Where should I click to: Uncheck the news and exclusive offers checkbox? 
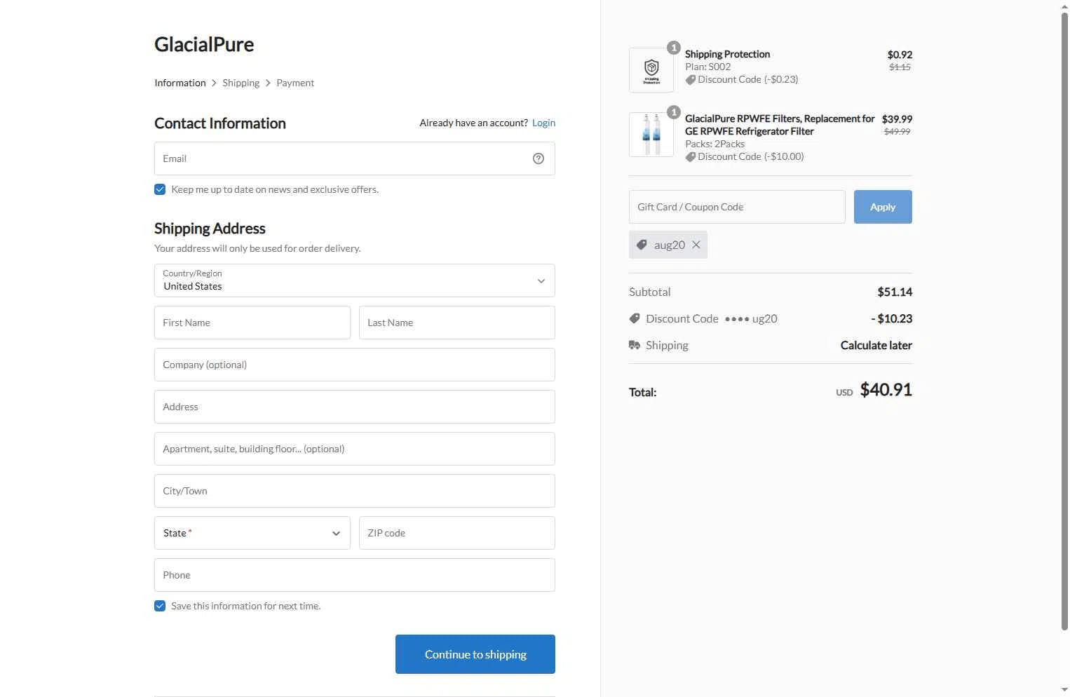(x=160, y=189)
